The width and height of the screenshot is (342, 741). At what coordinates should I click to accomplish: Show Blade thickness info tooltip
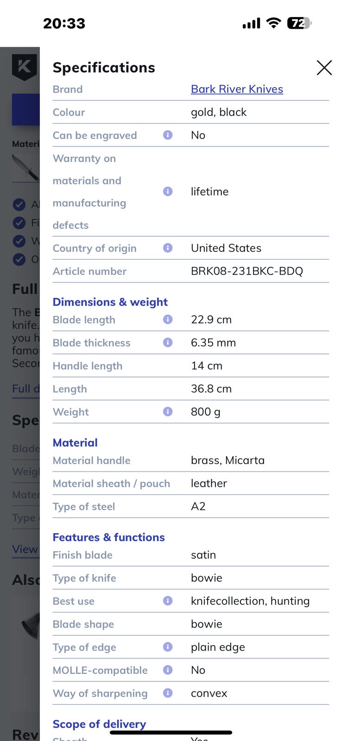click(x=168, y=342)
